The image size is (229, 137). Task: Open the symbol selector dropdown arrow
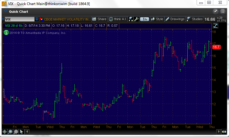pyautogui.click(x=37, y=19)
